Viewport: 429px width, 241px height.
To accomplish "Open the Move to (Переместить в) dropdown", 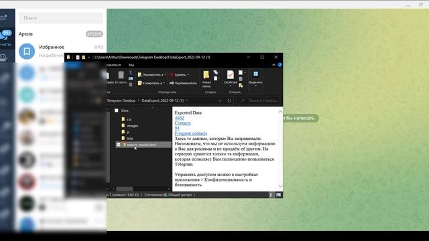I will 151,74.
